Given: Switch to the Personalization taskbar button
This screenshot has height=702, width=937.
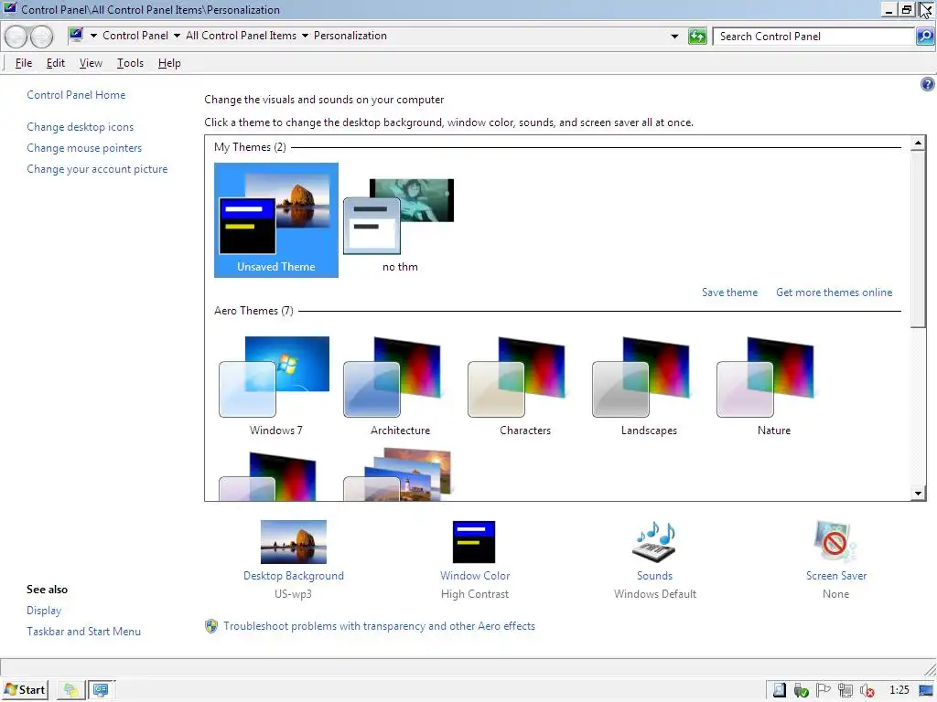Looking at the screenshot, I should pos(101,690).
